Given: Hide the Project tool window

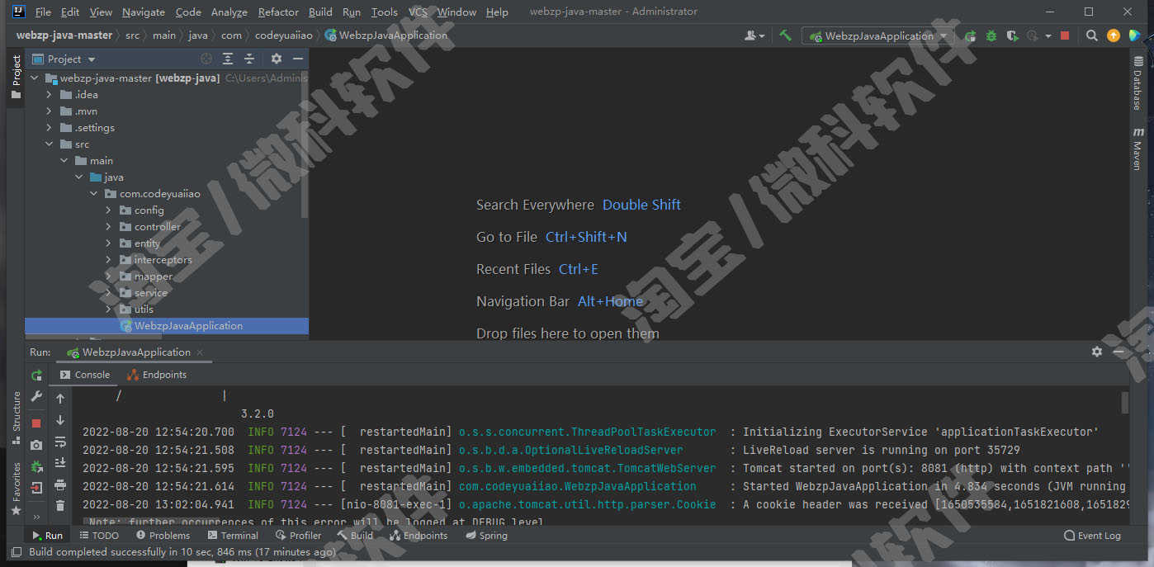Looking at the screenshot, I should pyautogui.click(x=298, y=59).
